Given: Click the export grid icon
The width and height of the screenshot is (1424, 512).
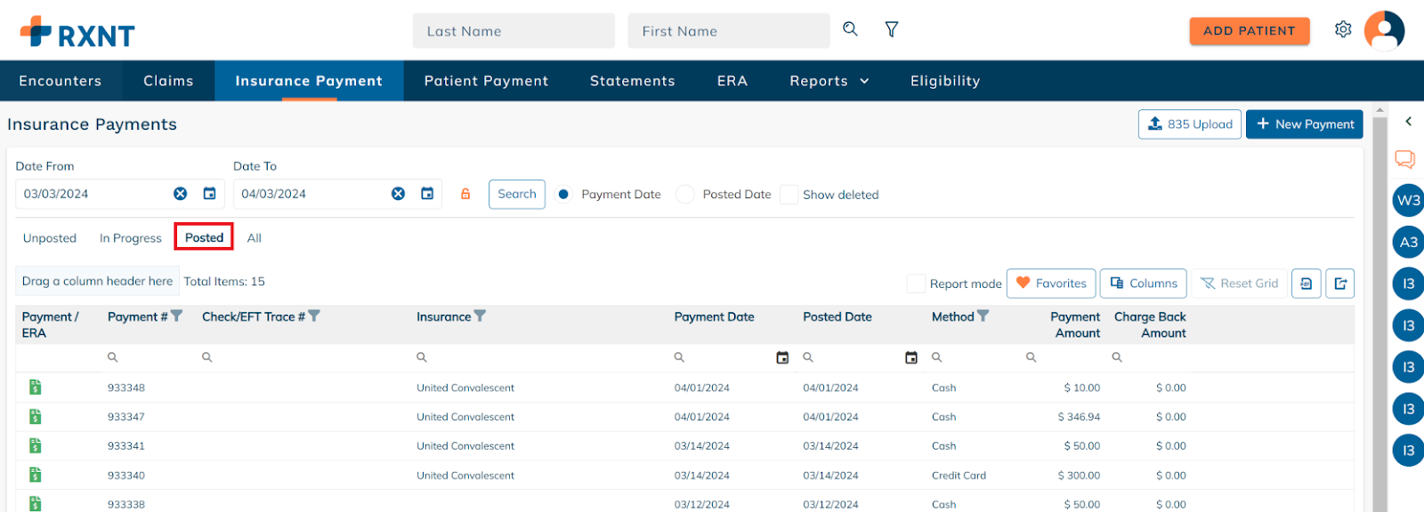Looking at the screenshot, I should point(1340,284).
